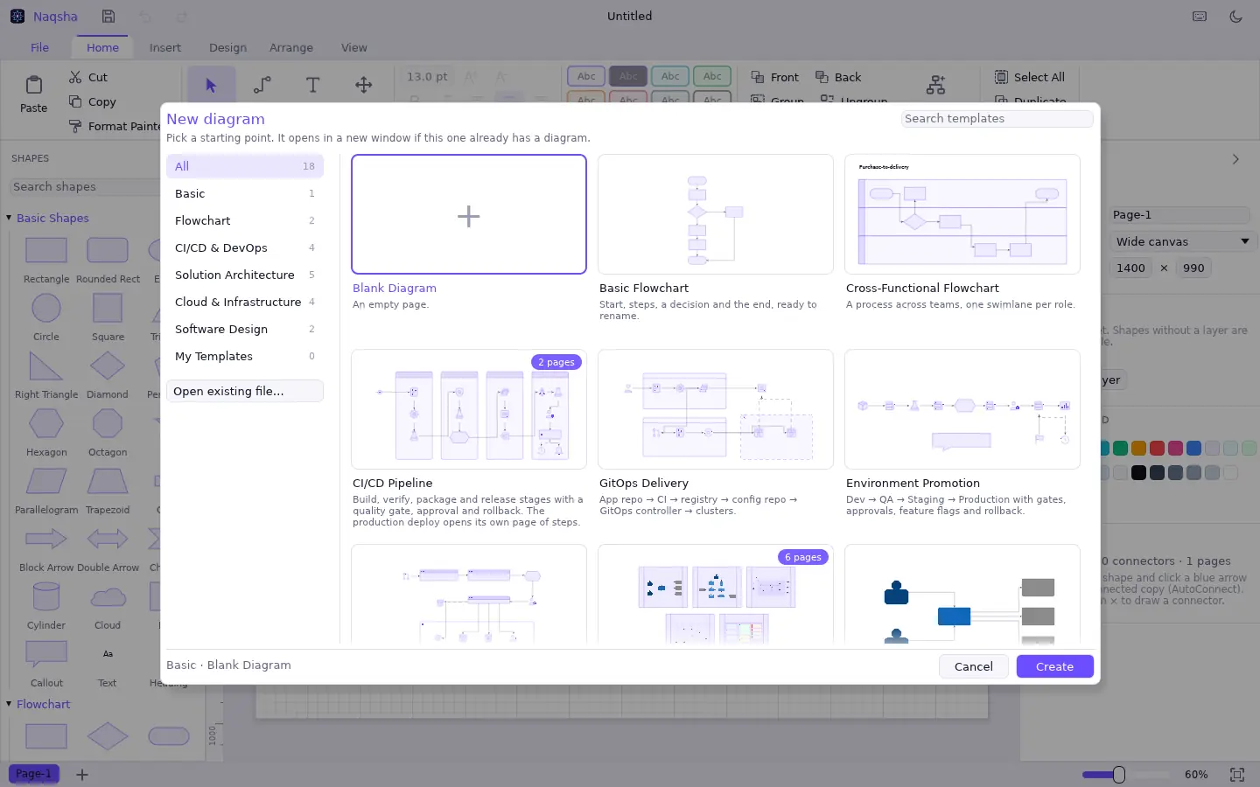The height and width of the screenshot is (787, 1260).
Task: Insert the Hexagon shape
Action: pos(46,423)
